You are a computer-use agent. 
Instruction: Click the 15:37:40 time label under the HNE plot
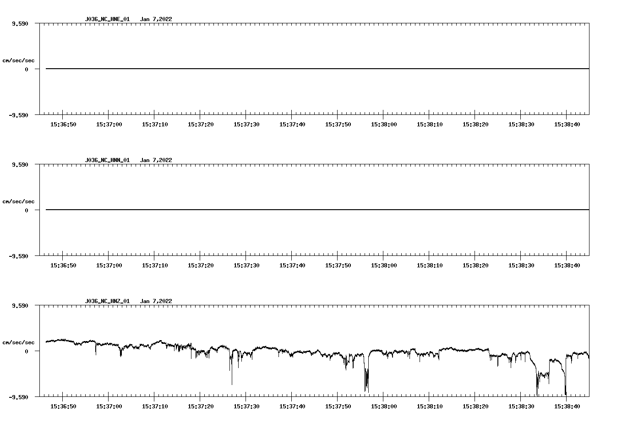pos(292,125)
